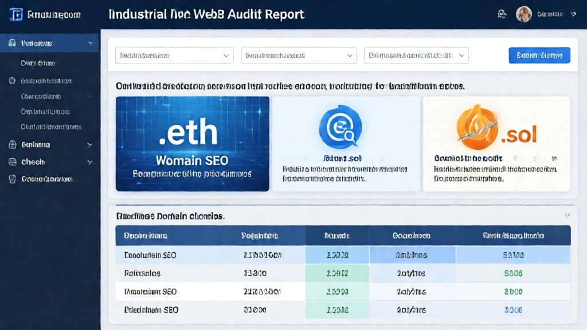The image size is (587, 330).
Task: Select the Rafasalos table row name
Action: [x=142, y=273]
